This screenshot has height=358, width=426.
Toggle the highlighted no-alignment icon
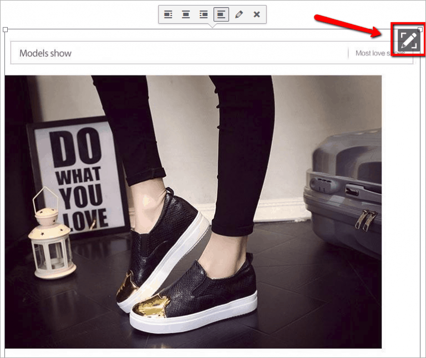pyautogui.click(x=221, y=14)
